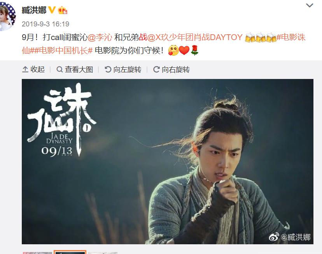Viewport: 322px width, 254px height.
Task: Click the rotate-right arrow icon
Action: pyautogui.click(x=156, y=69)
